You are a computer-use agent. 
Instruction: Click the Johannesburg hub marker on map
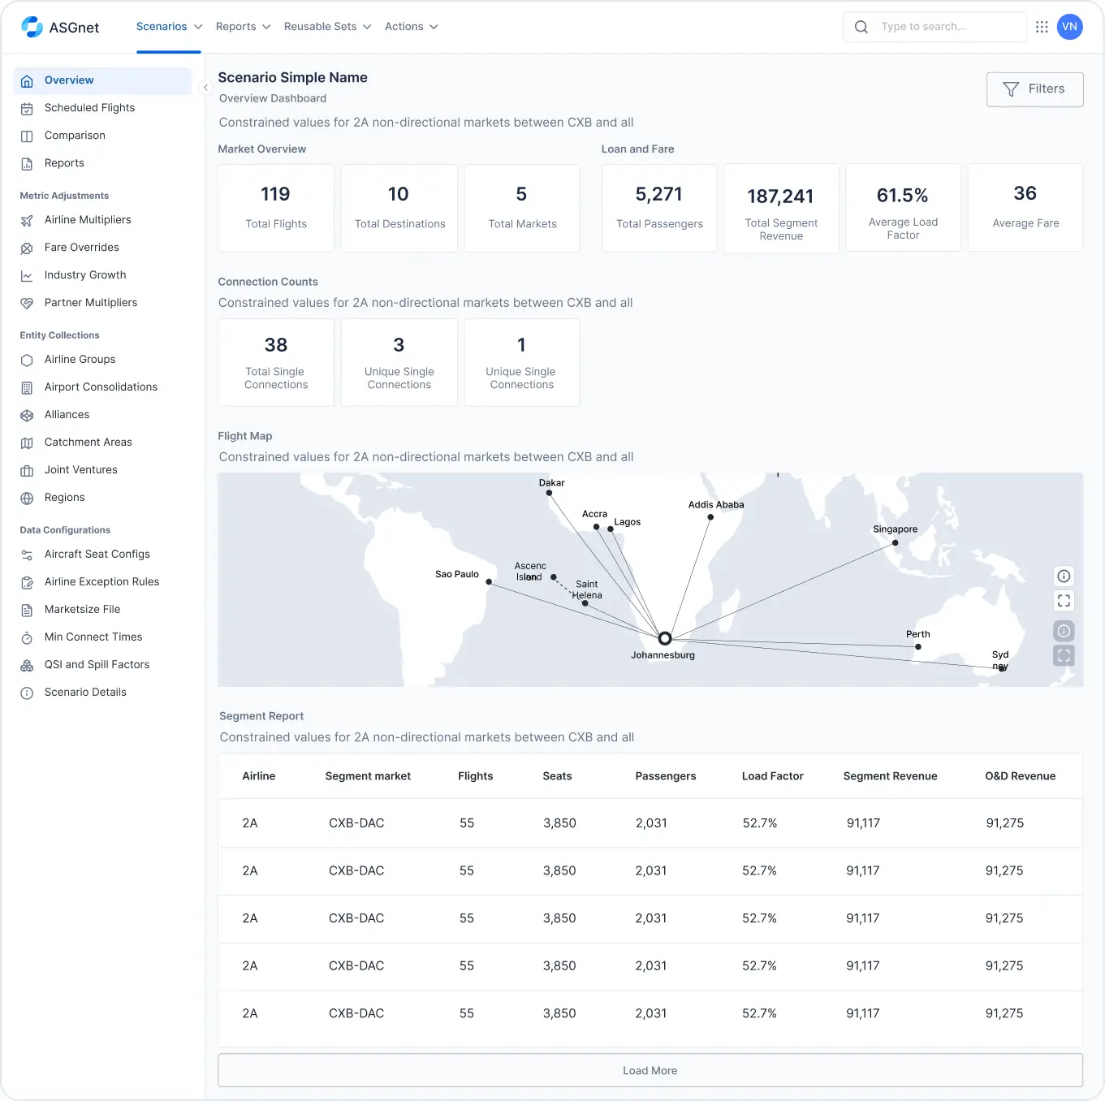point(664,639)
